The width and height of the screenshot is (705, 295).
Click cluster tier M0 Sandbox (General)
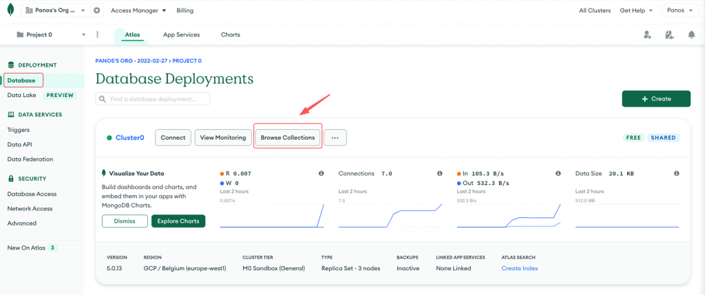pos(274,268)
